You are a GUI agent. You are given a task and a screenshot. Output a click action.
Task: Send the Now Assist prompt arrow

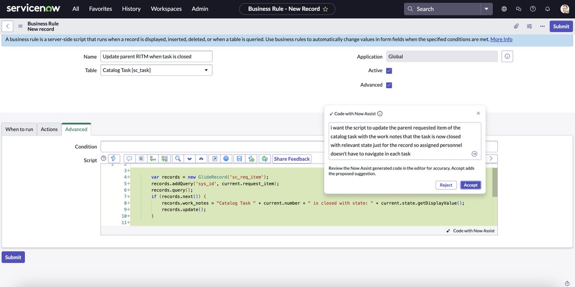[474, 154]
